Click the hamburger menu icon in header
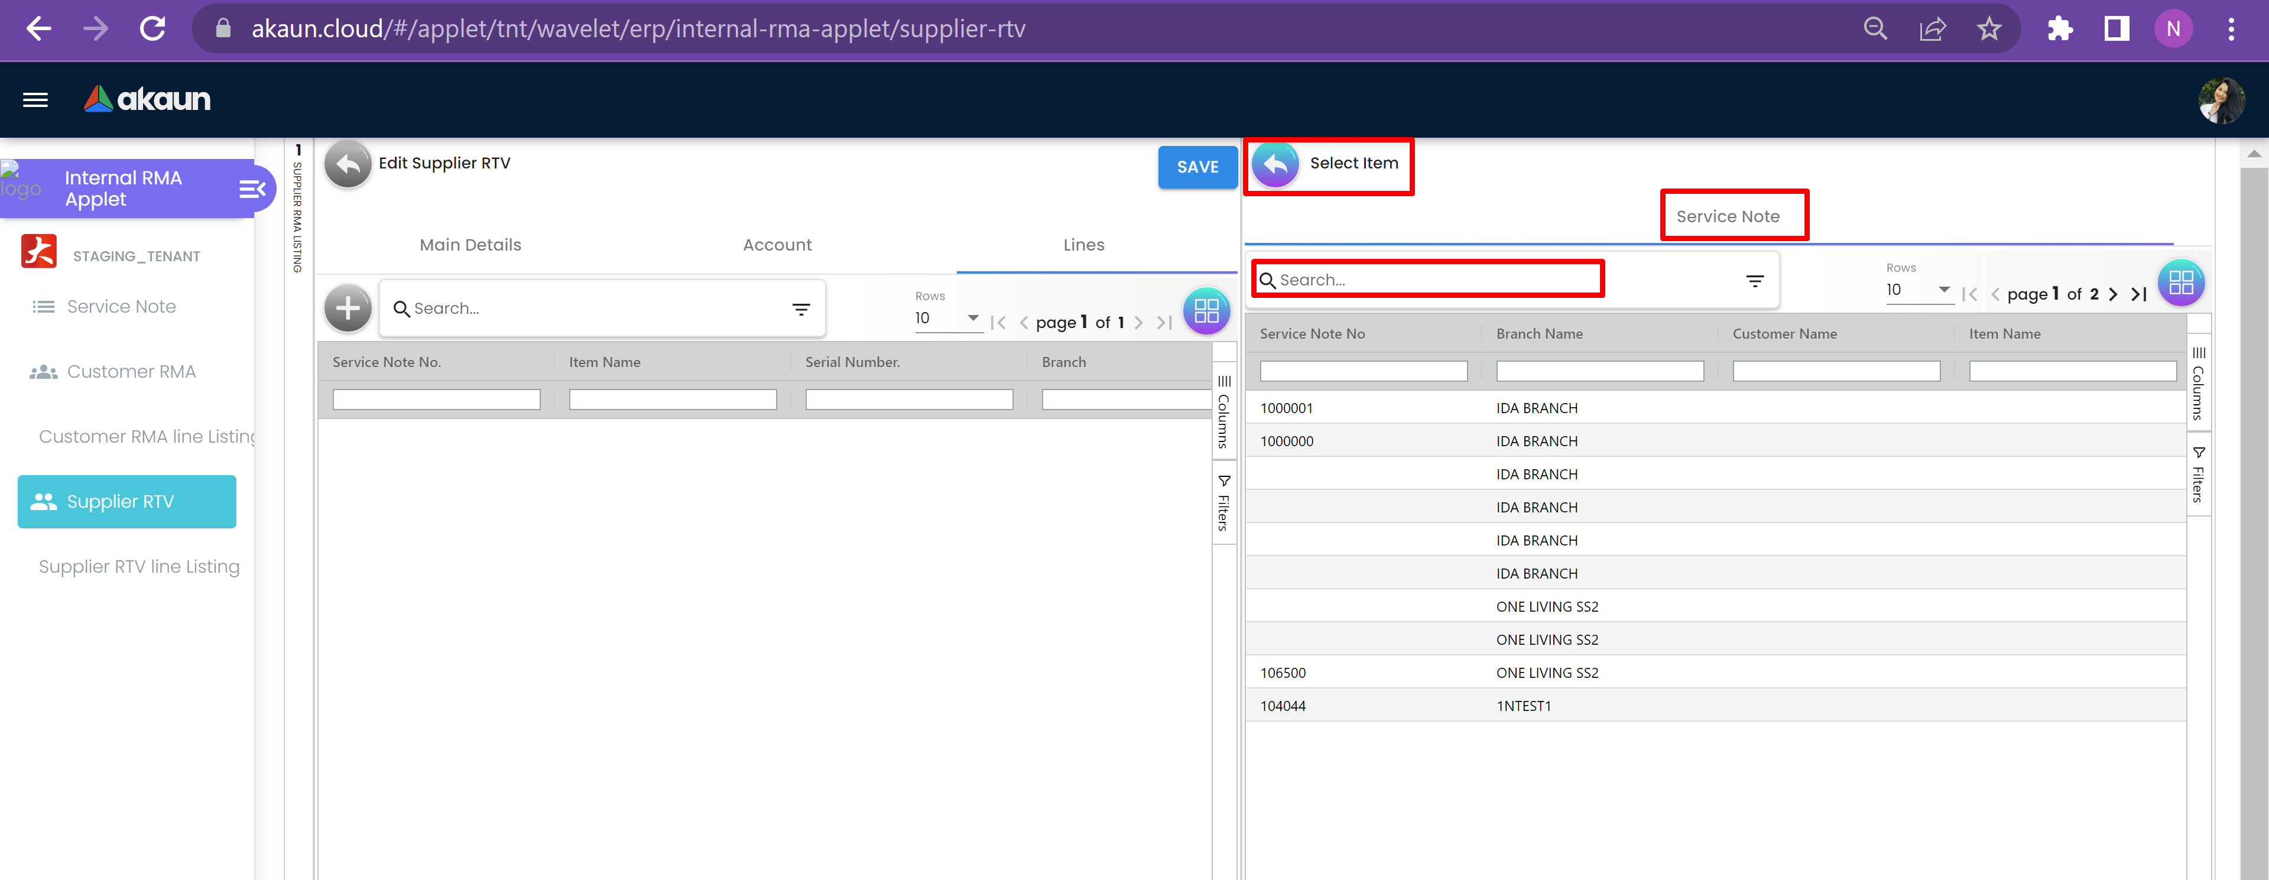 click(35, 99)
